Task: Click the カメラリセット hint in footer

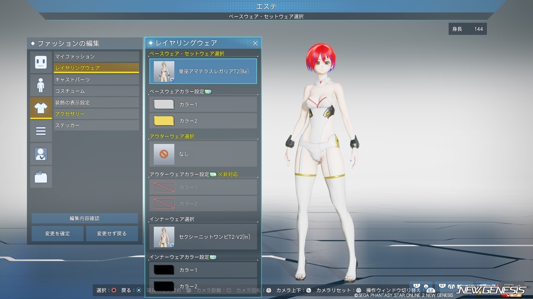Action: (339, 291)
